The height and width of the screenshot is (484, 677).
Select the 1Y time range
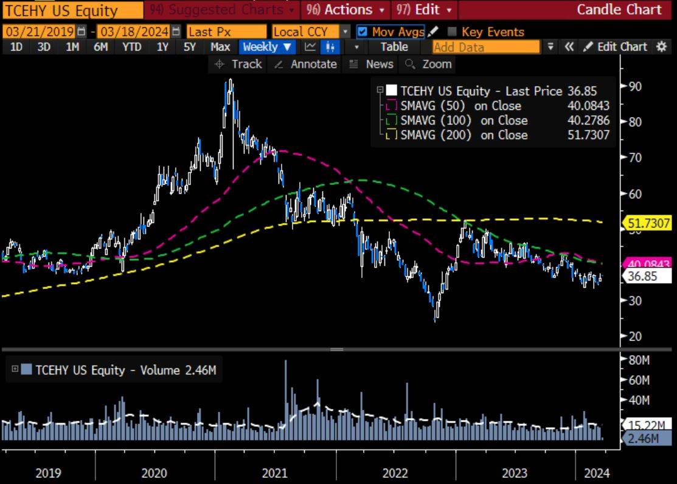(x=162, y=47)
